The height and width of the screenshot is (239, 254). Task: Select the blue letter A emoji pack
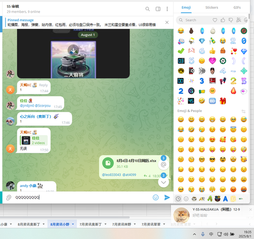pos(226,199)
